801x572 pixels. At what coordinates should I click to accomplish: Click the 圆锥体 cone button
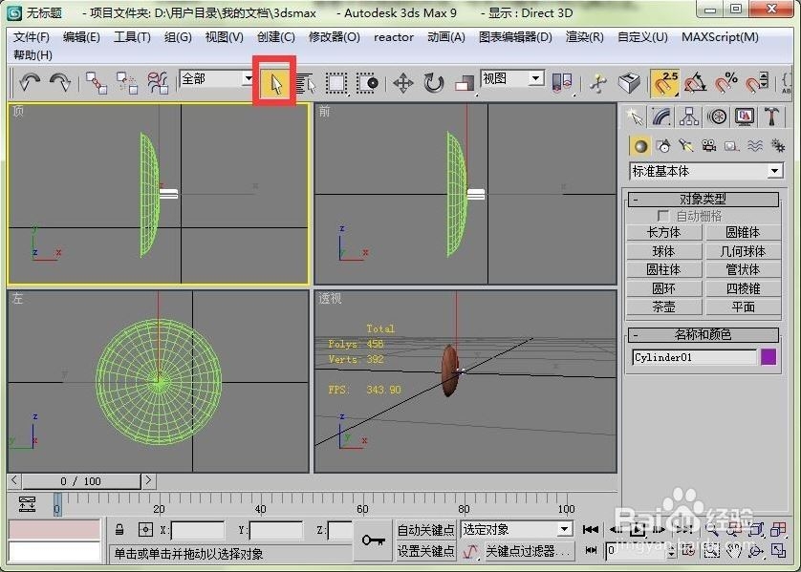(x=743, y=233)
